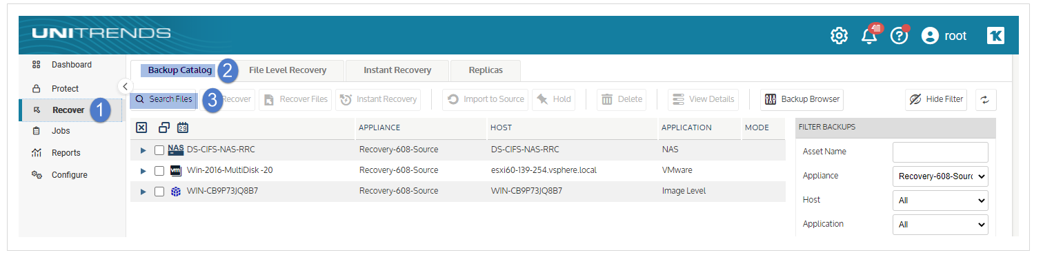Click the Kaseya K logo icon
The width and height of the screenshot is (1043, 266).
(995, 36)
